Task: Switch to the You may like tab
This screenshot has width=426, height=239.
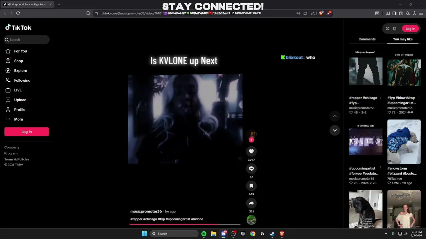Action: pyautogui.click(x=403, y=39)
